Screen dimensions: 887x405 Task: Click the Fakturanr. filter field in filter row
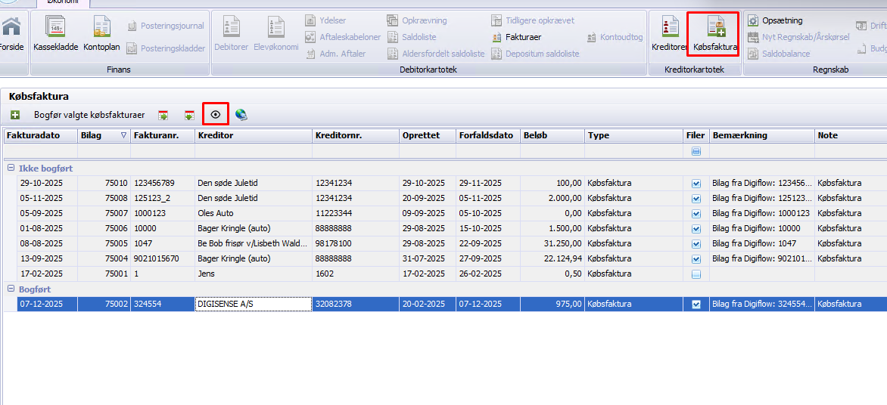point(163,151)
